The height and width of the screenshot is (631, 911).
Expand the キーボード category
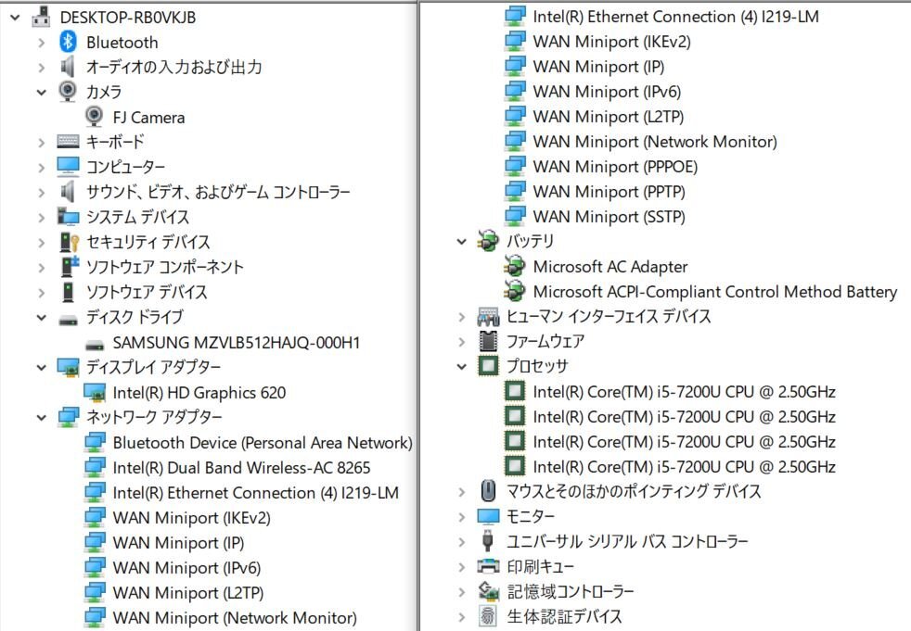(42, 143)
